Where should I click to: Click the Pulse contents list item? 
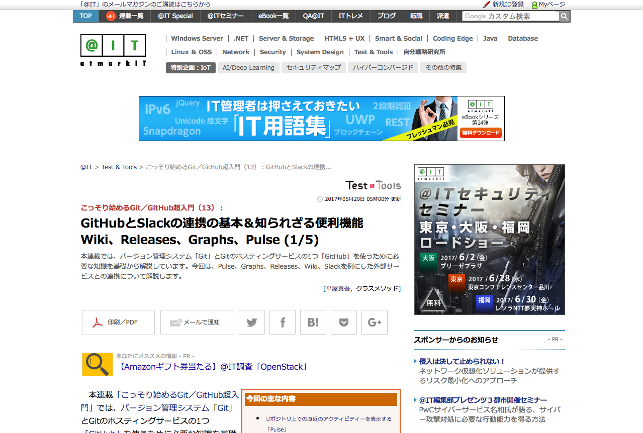[328, 424]
